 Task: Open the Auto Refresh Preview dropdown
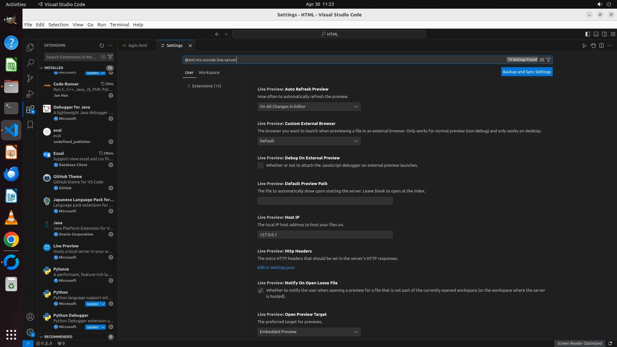click(x=308, y=107)
